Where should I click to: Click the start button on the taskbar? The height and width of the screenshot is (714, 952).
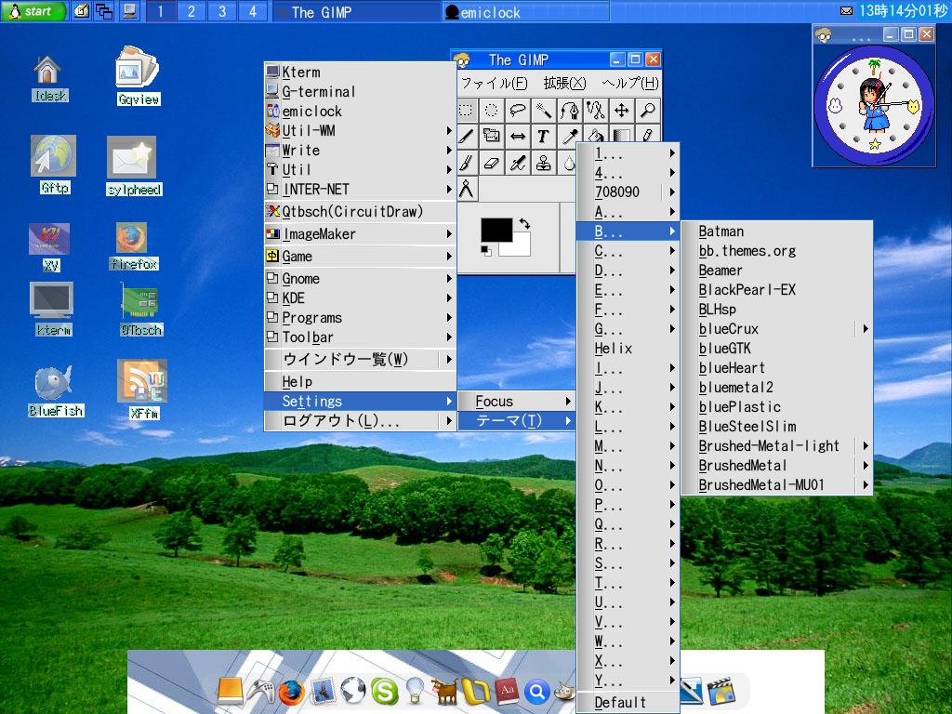(x=30, y=10)
